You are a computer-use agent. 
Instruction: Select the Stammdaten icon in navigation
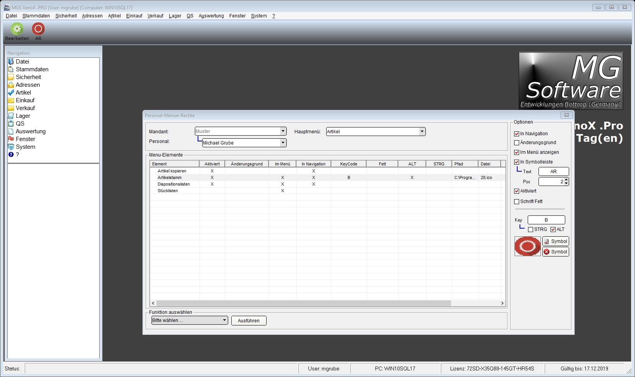click(x=11, y=69)
